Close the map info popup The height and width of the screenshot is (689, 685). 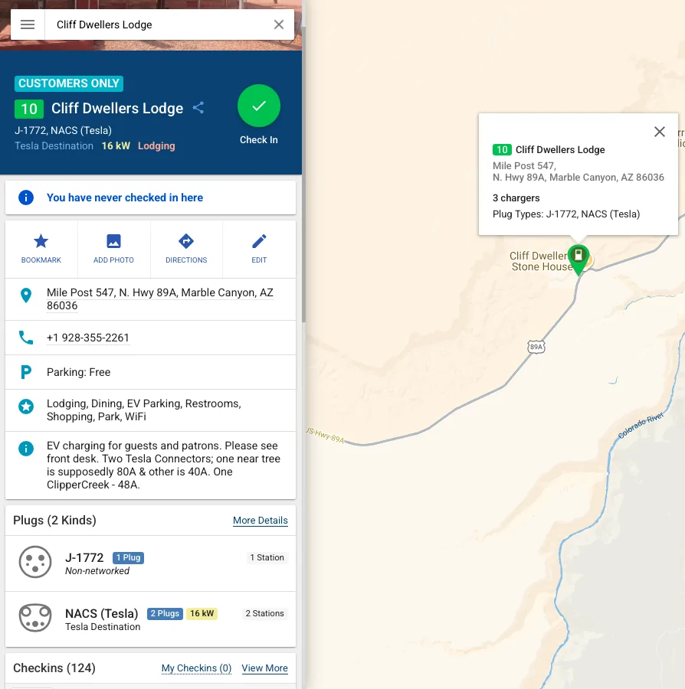click(659, 132)
